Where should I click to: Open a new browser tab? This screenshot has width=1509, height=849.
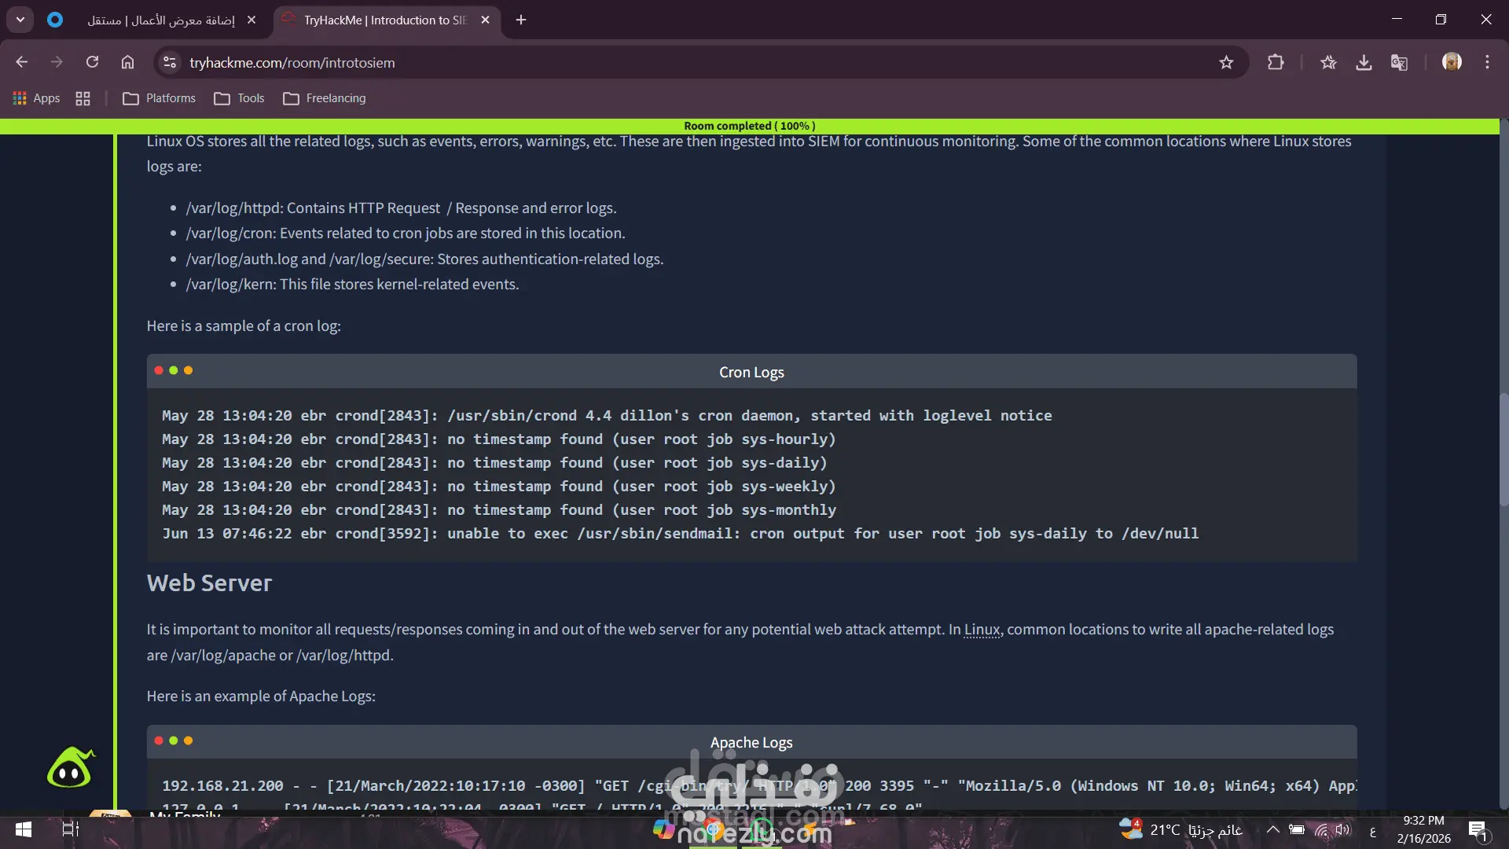click(521, 20)
